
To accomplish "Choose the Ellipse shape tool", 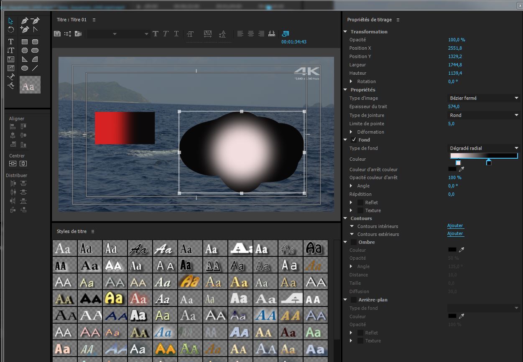I will click(25, 68).
